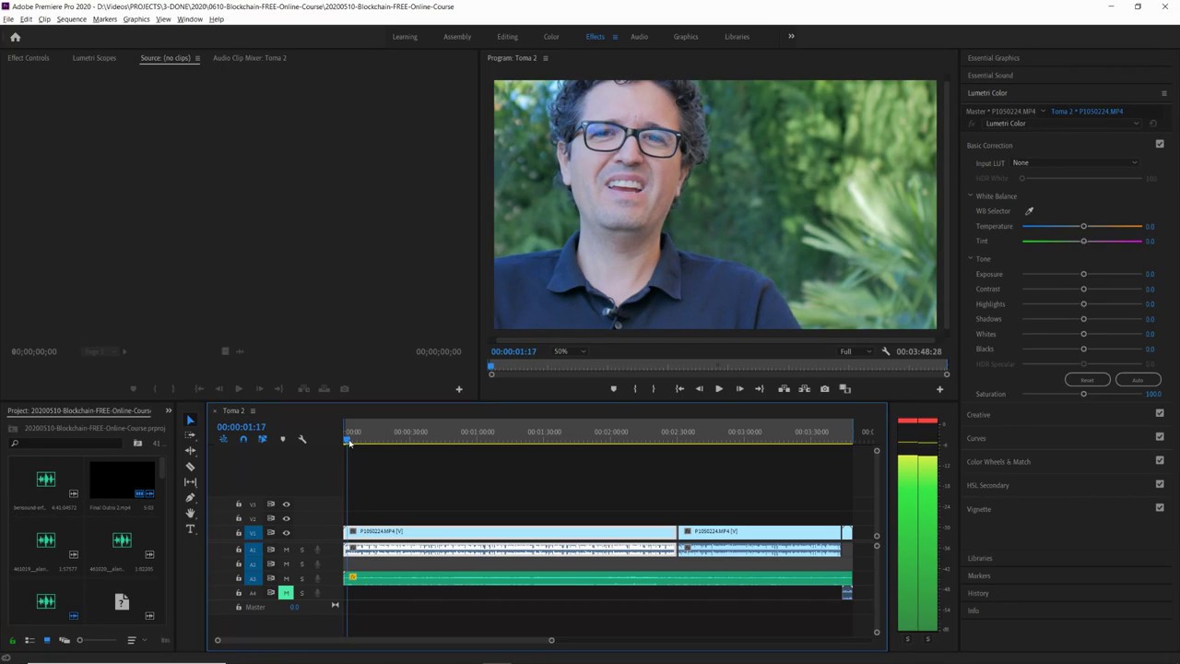
Task: Select the Selection tool arrow
Action: [x=190, y=421]
